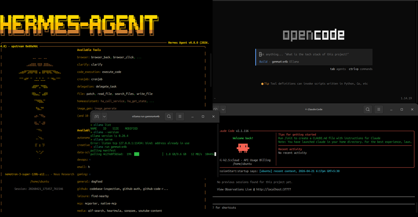
Task: Click the 'Available Tools' heading in Hermes Agent
Action: pyautogui.click(x=89, y=50)
